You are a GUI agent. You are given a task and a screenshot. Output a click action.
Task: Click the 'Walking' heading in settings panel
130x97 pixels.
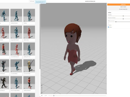pos(109,13)
